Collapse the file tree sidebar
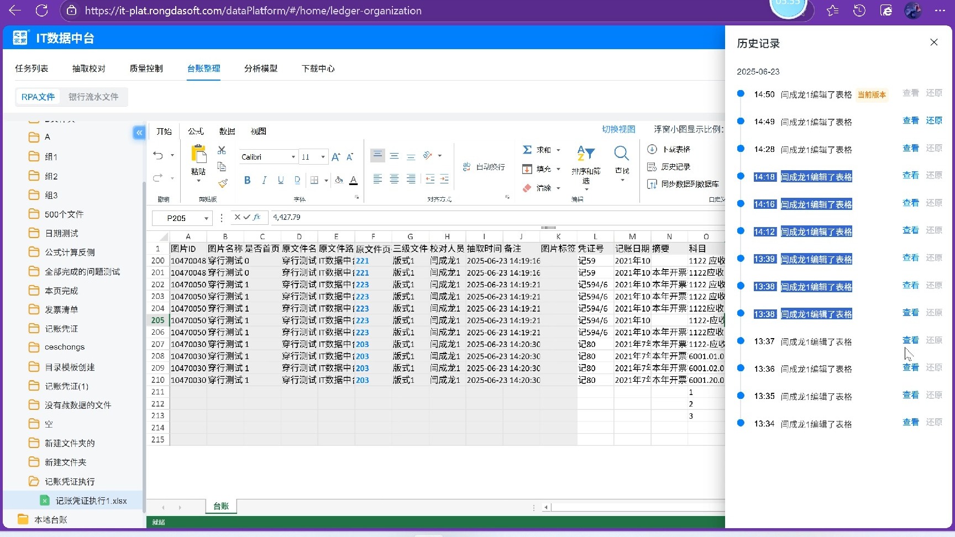This screenshot has height=537, width=955. [139, 133]
